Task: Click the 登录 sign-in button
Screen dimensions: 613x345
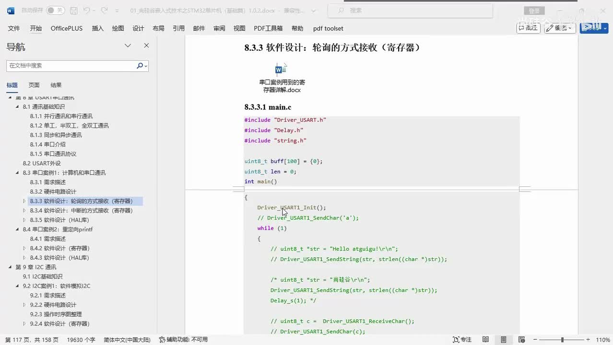Action: 534,11
